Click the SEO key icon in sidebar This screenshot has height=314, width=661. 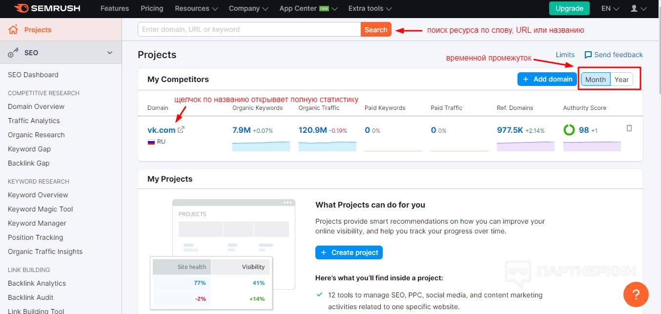[13, 53]
